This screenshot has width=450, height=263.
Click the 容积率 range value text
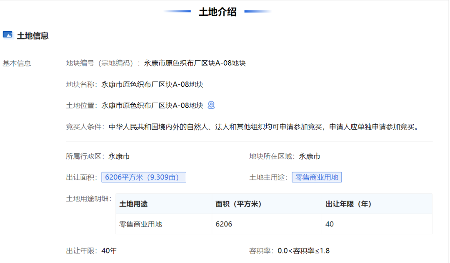pyautogui.click(x=304, y=251)
